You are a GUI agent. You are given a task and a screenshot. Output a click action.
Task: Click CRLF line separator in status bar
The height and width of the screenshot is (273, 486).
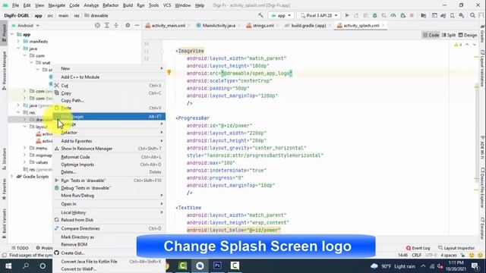[416, 255]
